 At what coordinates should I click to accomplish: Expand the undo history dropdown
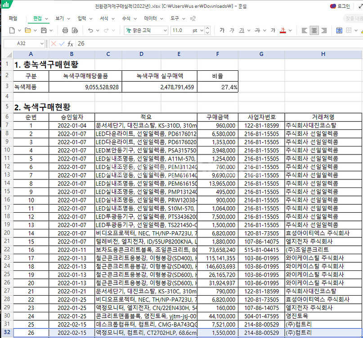[x=98, y=30]
